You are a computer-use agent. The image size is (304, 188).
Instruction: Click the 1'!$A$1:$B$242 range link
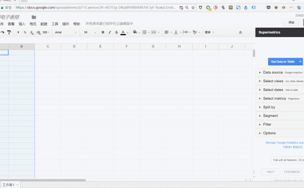(x=292, y=147)
